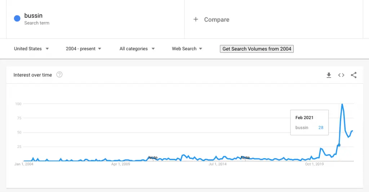Viewport: 369px width, 192px height.
Task: Expand the United States region dropdown
Action: [x=31, y=49]
